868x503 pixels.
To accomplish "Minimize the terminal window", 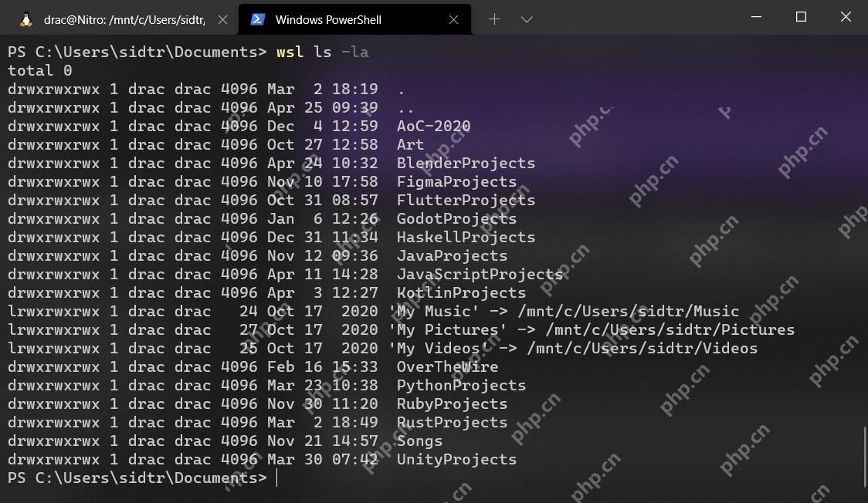I will pos(756,17).
